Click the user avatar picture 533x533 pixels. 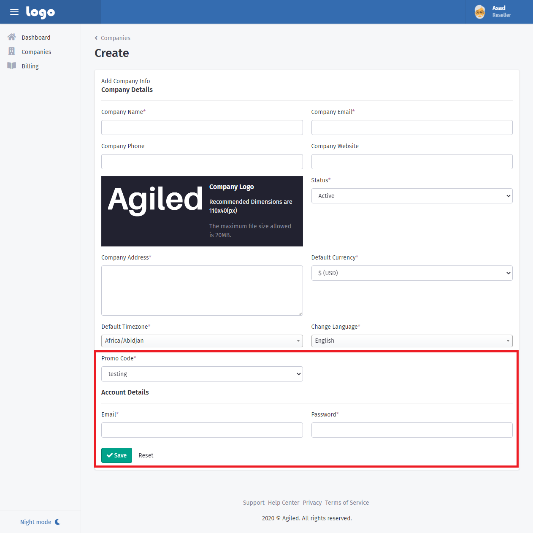480,12
